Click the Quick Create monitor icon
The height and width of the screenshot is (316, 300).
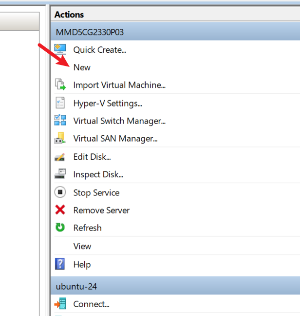tap(60, 49)
